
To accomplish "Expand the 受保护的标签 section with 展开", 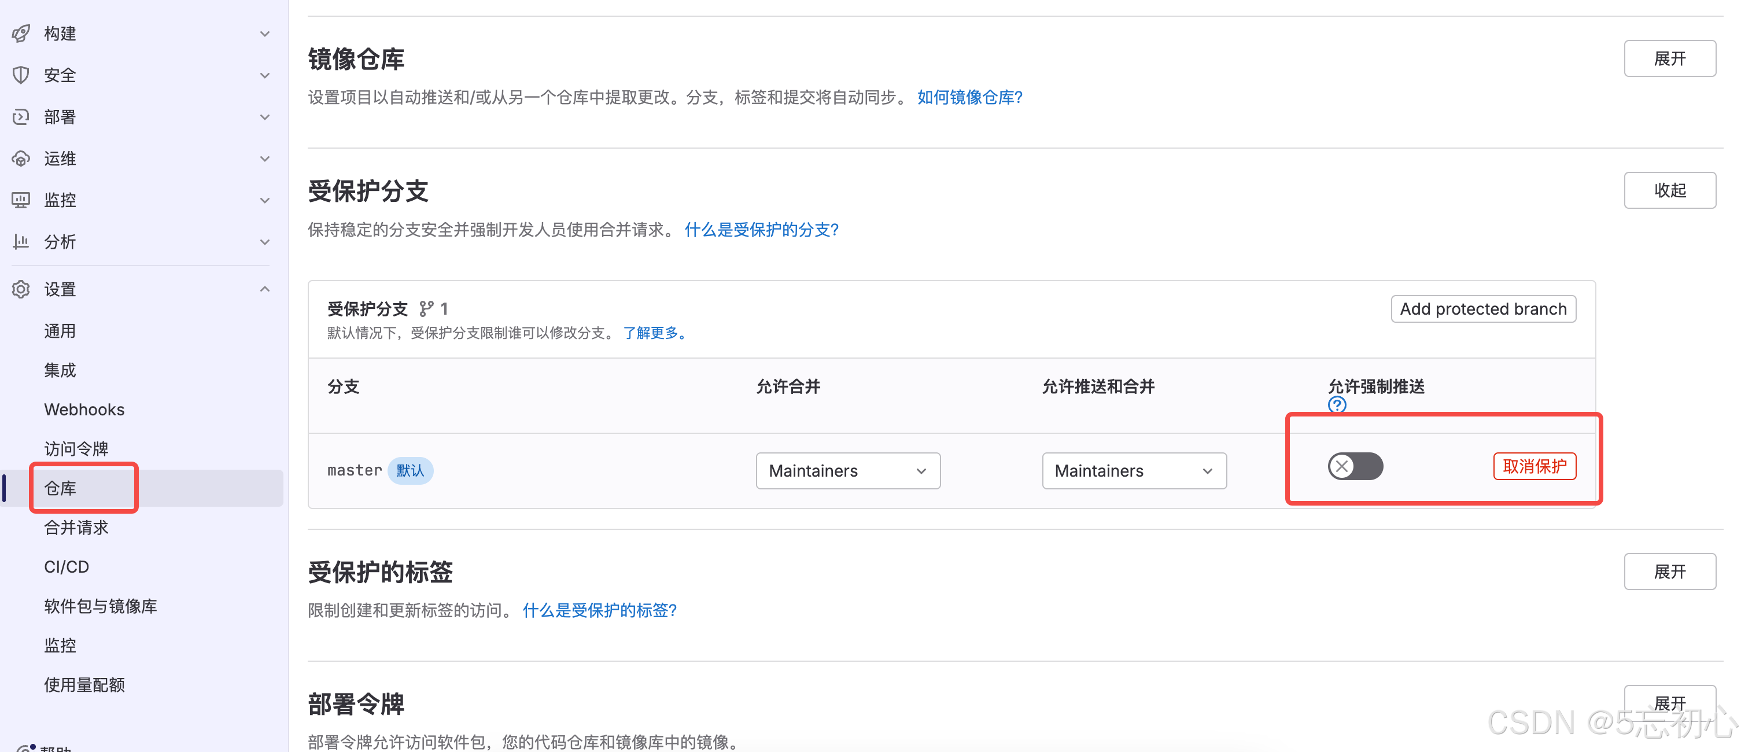I will click(x=1669, y=572).
